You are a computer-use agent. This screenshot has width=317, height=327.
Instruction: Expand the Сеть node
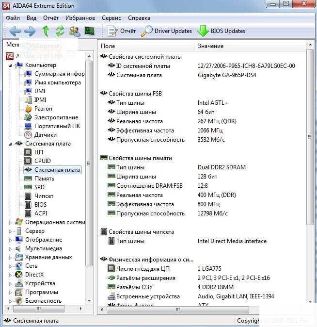[x=10, y=266]
